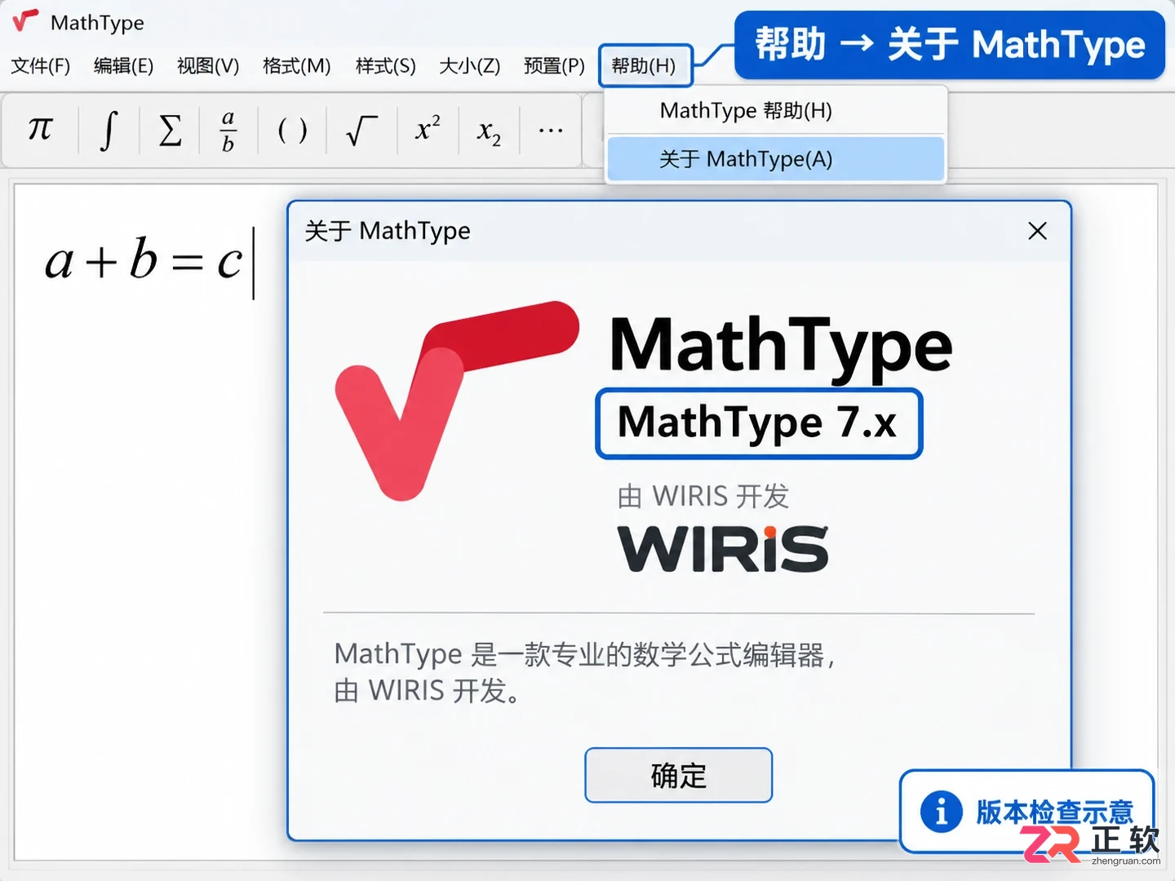
Task: Insert an integral template
Action: tap(109, 130)
